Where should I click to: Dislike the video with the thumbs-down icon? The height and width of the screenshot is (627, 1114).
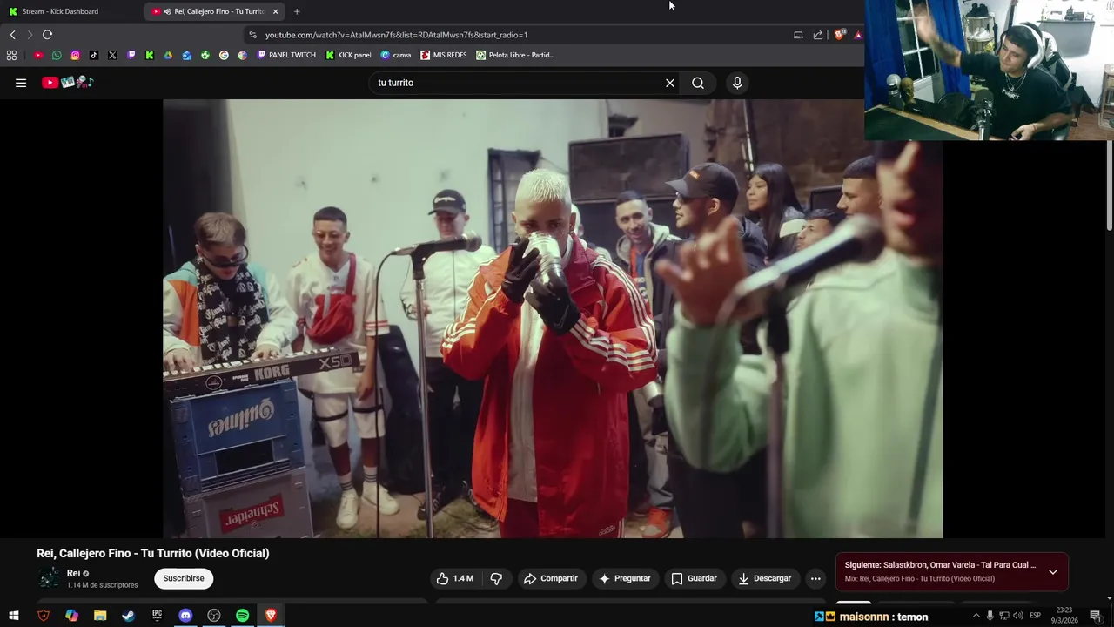(x=496, y=578)
